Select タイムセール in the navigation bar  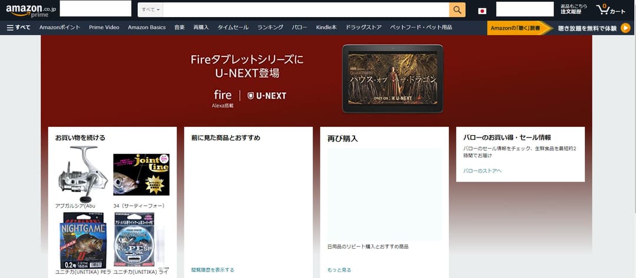(233, 28)
